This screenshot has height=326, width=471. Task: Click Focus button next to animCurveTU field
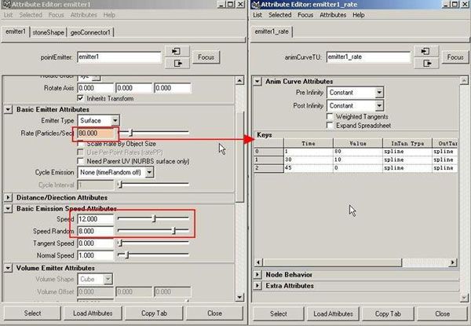(455, 57)
